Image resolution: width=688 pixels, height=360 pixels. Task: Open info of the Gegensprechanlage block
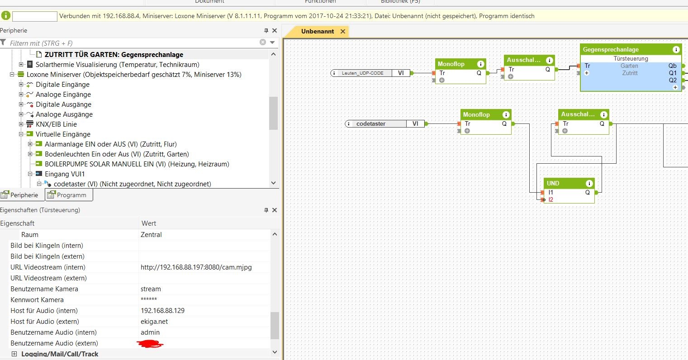[676, 49]
